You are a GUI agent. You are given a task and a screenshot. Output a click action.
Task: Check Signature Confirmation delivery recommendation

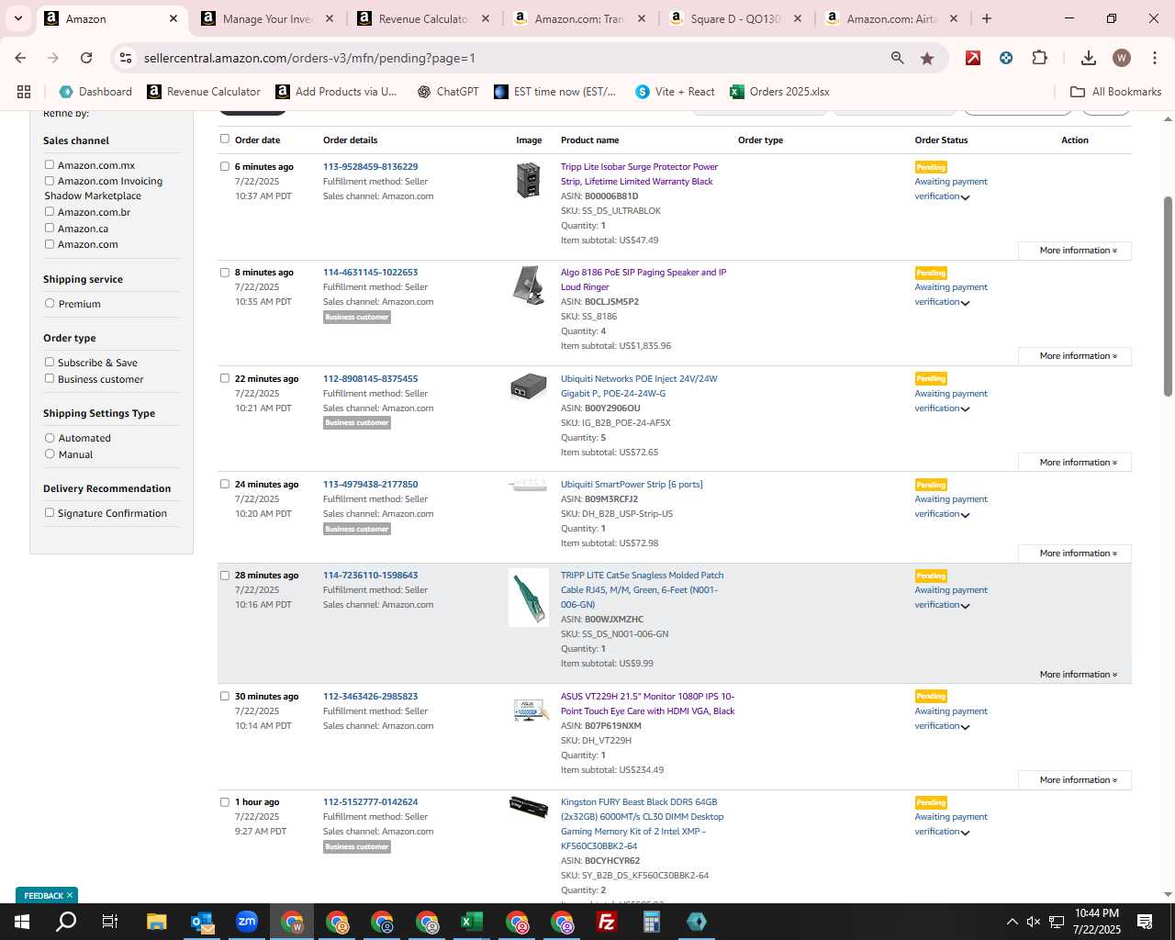(x=50, y=512)
